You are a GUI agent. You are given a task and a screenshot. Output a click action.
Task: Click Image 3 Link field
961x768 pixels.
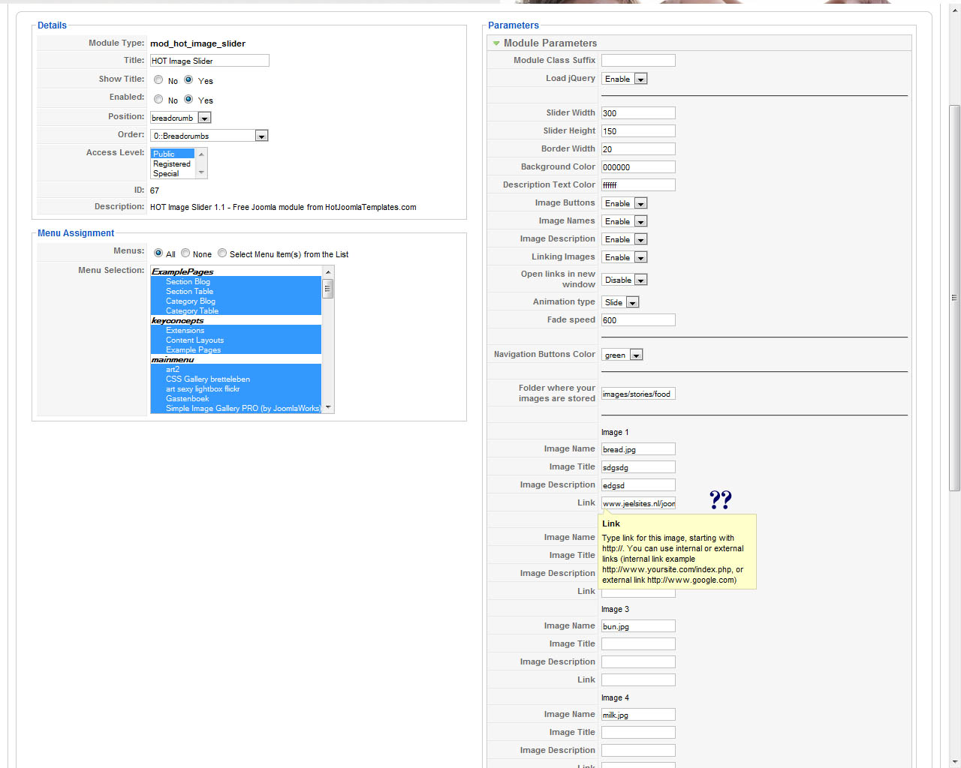pyautogui.click(x=638, y=679)
